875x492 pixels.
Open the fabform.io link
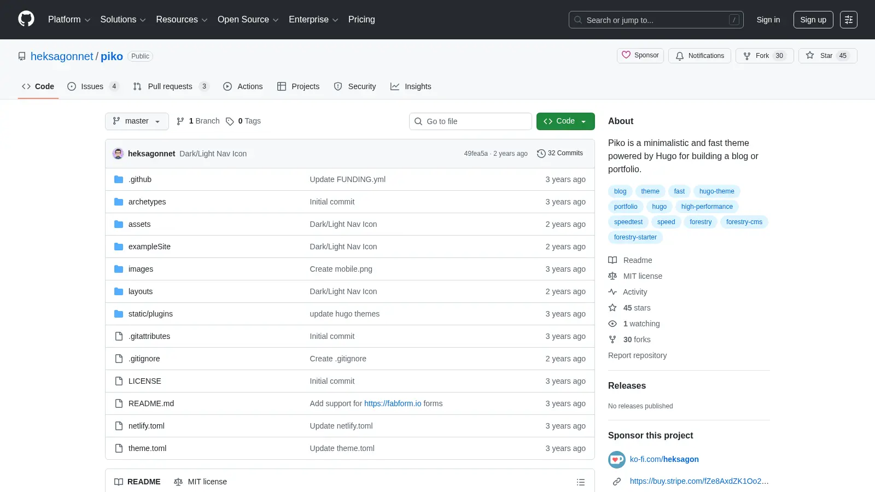pyautogui.click(x=393, y=403)
